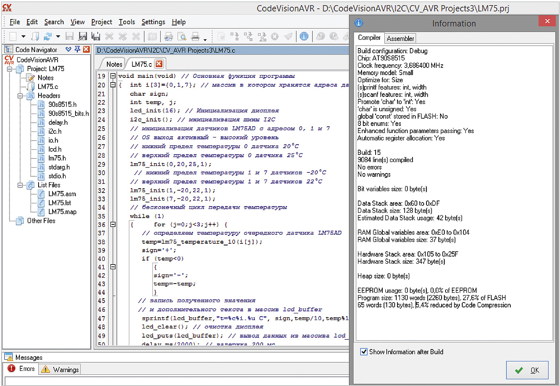Screen dimensions: 560x386
Task: Select lm75.h header file
Action: (57, 158)
